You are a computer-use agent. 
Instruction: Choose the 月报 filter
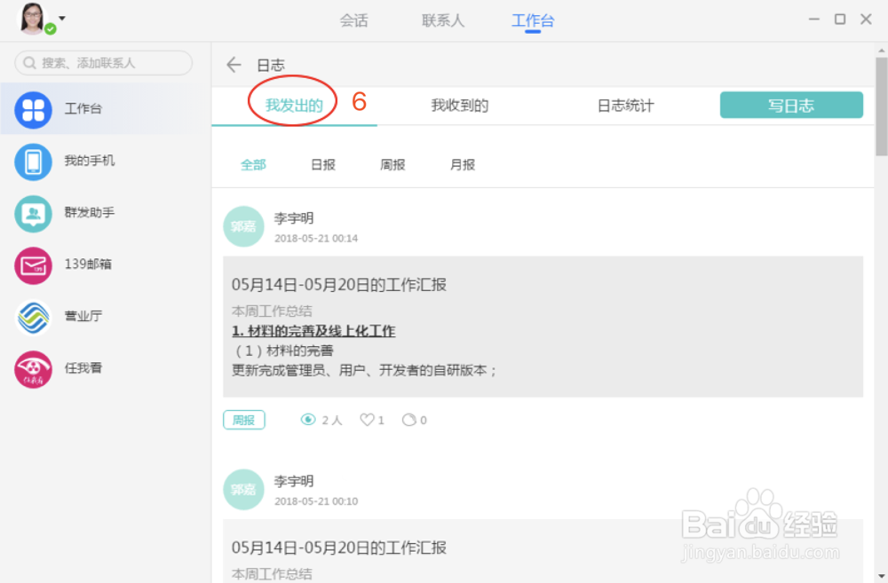tap(461, 164)
